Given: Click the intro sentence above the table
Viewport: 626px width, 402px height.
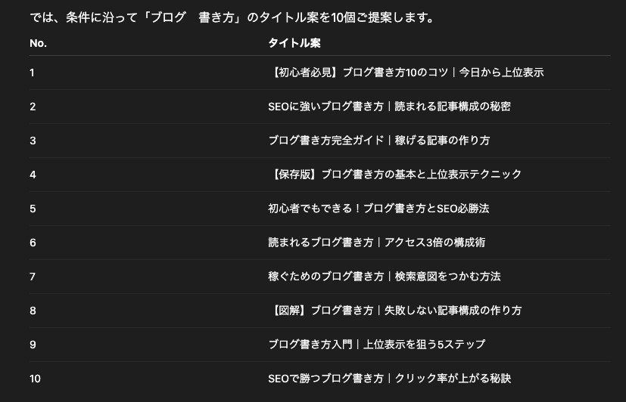Looking at the screenshot, I should [x=233, y=17].
